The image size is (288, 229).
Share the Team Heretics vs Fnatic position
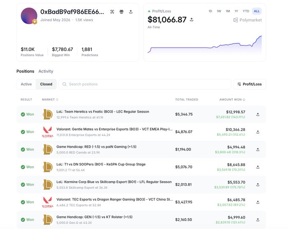258,114
